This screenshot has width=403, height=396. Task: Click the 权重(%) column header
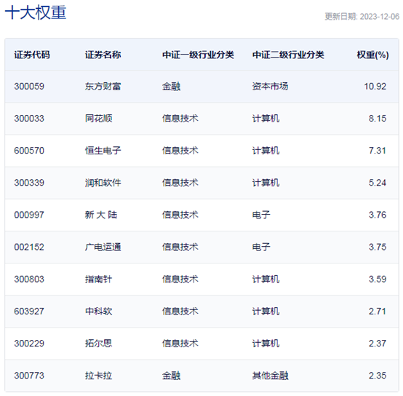[372, 55]
